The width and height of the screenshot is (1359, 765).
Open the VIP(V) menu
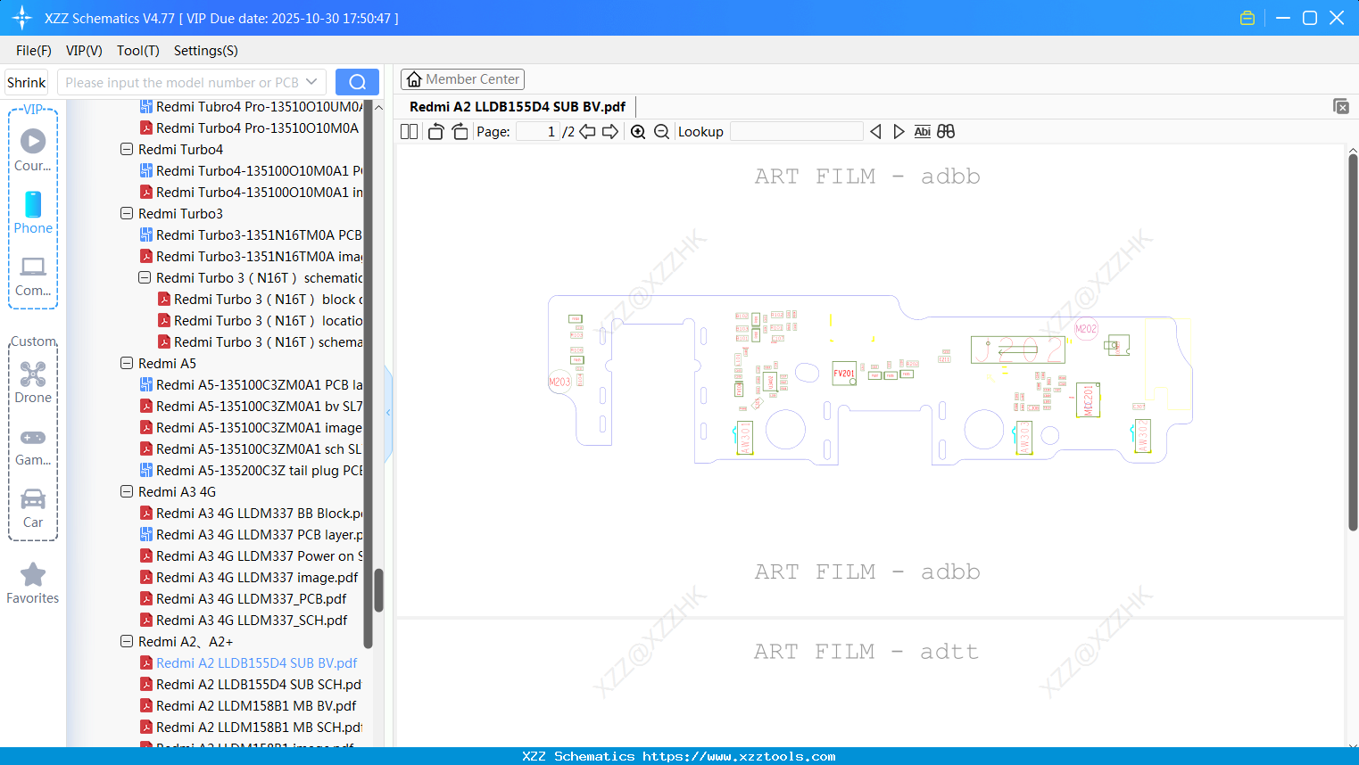point(84,51)
